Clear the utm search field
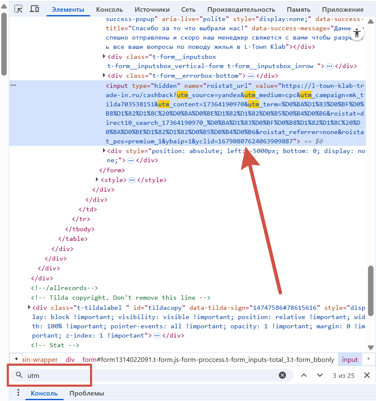376x401 pixels. tap(282, 375)
